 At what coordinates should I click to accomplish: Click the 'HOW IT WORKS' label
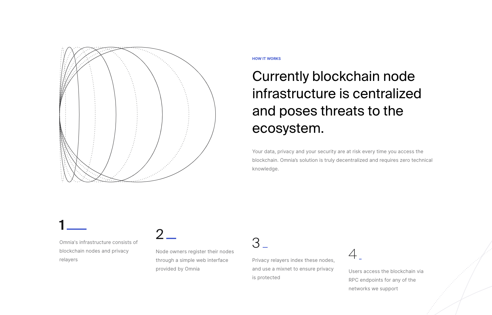266,59
